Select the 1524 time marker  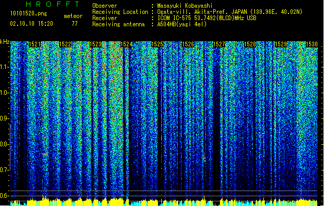coord(127,44)
